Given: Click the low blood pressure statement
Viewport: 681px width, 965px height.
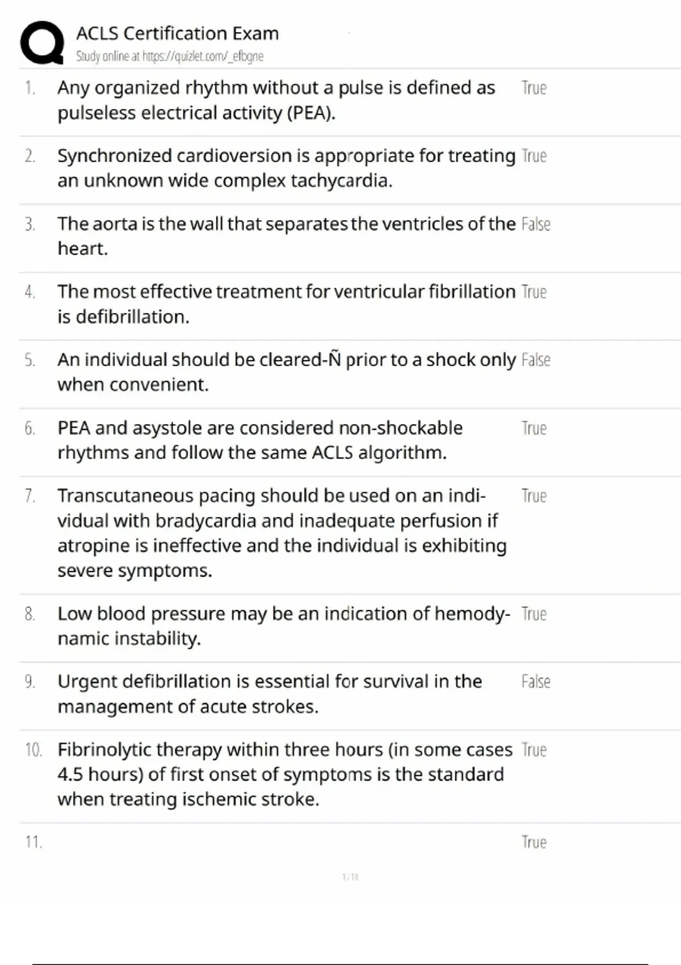Looking at the screenshot, I should tap(283, 626).
